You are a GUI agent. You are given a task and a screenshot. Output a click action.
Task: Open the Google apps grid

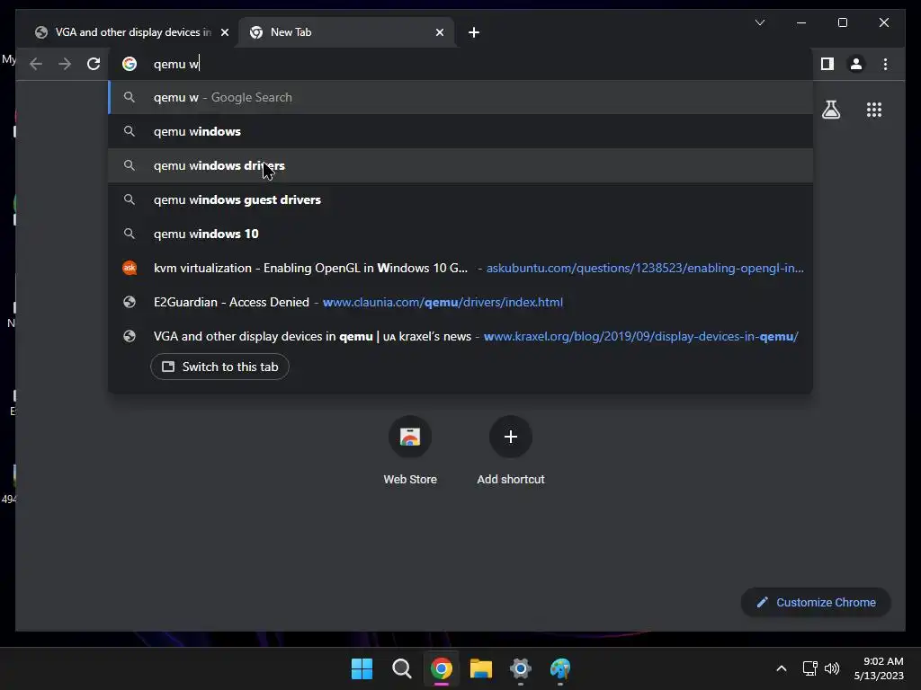[x=874, y=110]
